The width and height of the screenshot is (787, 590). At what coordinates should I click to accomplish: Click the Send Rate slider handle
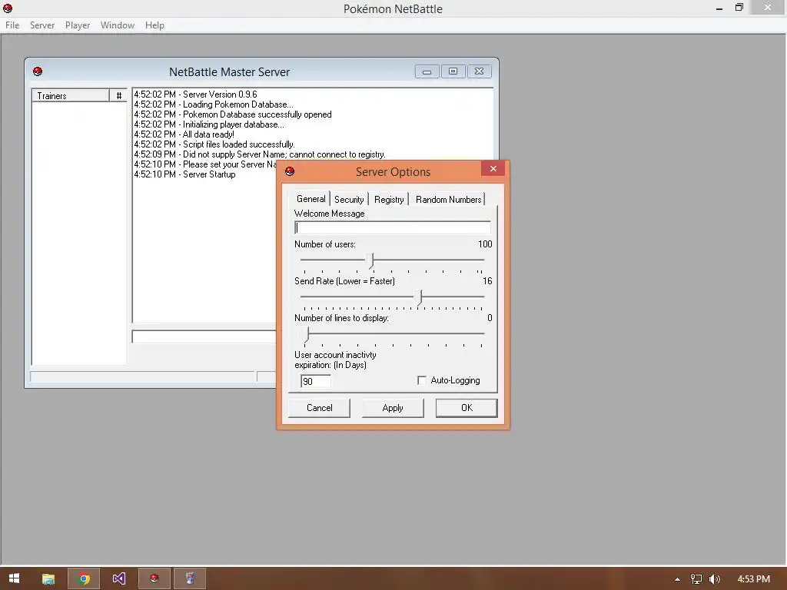pos(420,297)
